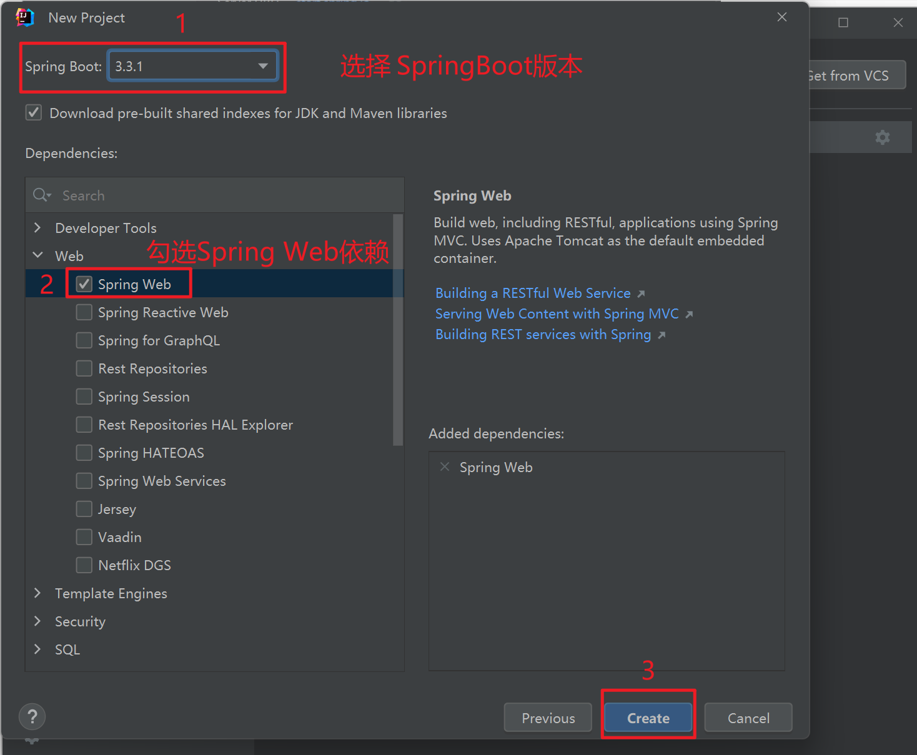The image size is (917, 755).
Task: Maximize the background welcome window
Action: click(843, 22)
